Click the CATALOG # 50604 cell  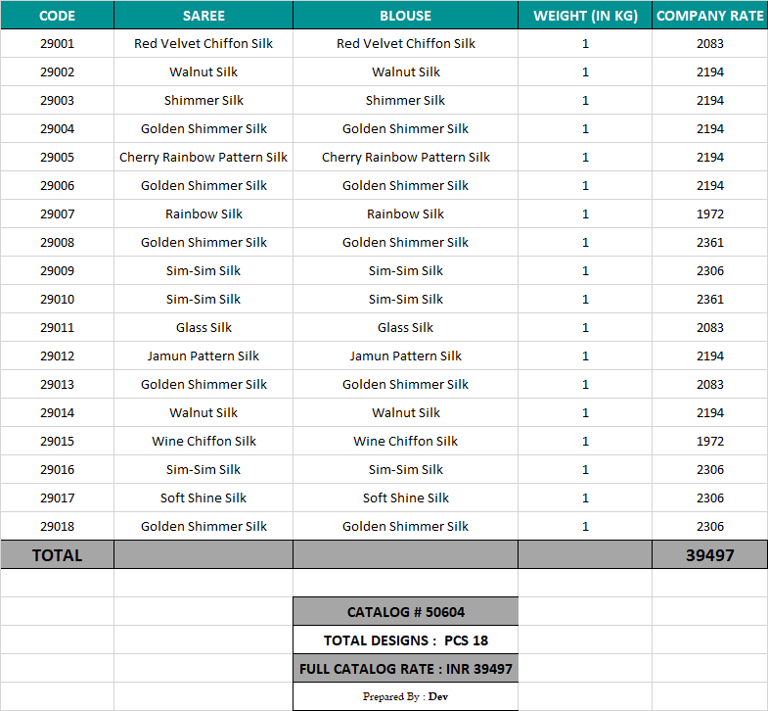[x=405, y=612]
